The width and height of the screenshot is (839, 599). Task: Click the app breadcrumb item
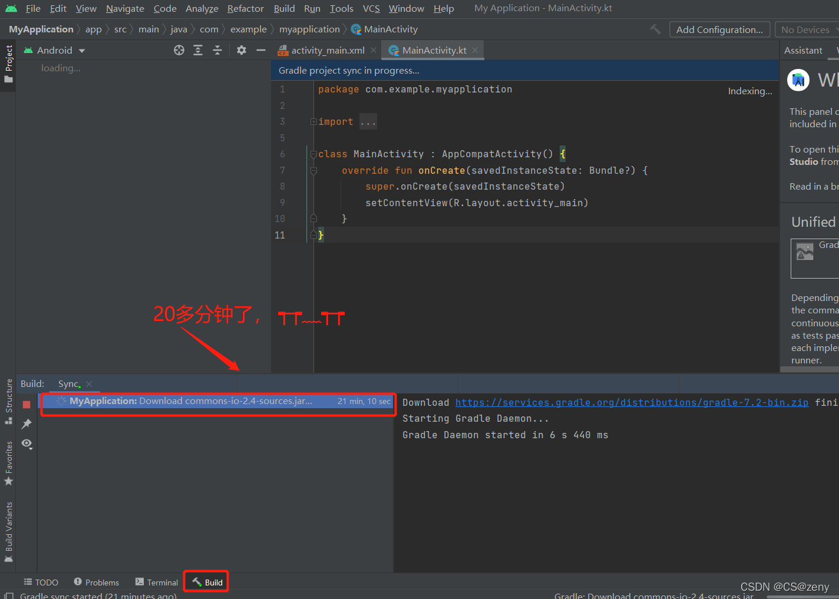point(93,29)
